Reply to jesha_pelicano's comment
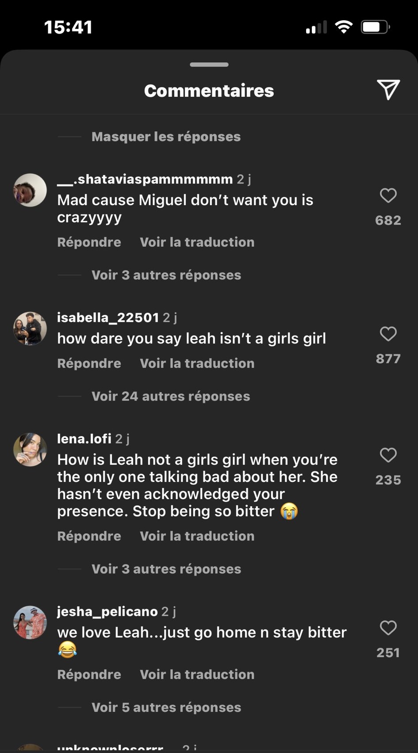The image size is (418, 753). pyautogui.click(x=89, y=675)
